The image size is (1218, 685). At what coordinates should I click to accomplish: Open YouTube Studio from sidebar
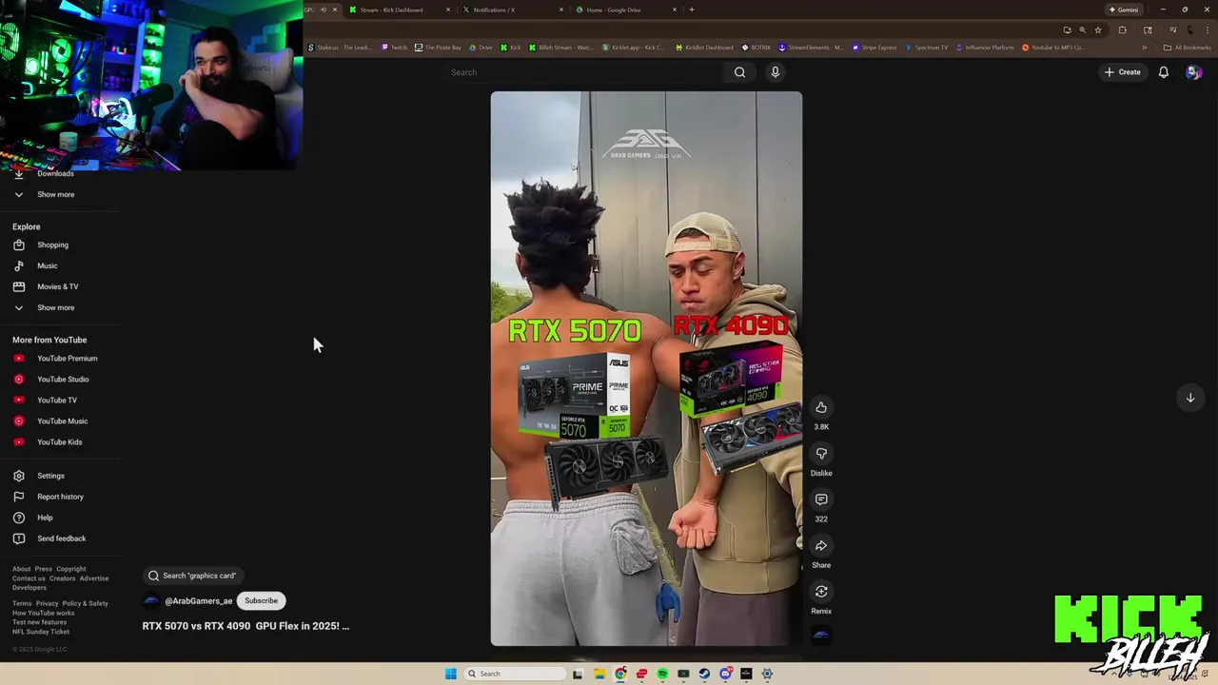pos(63,380)
